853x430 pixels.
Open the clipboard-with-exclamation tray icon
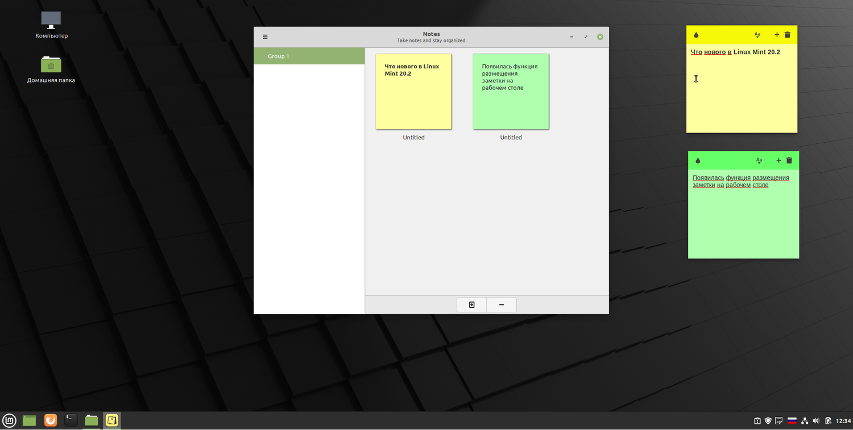point(757,421)
